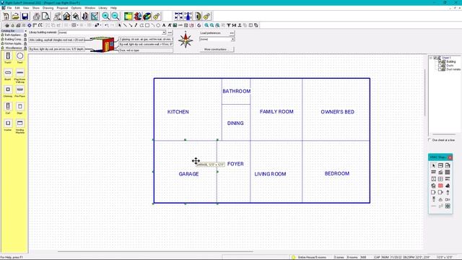Screen dimensions: 462x260
Task: Click the glazing construction field
Action: [146, 39]
